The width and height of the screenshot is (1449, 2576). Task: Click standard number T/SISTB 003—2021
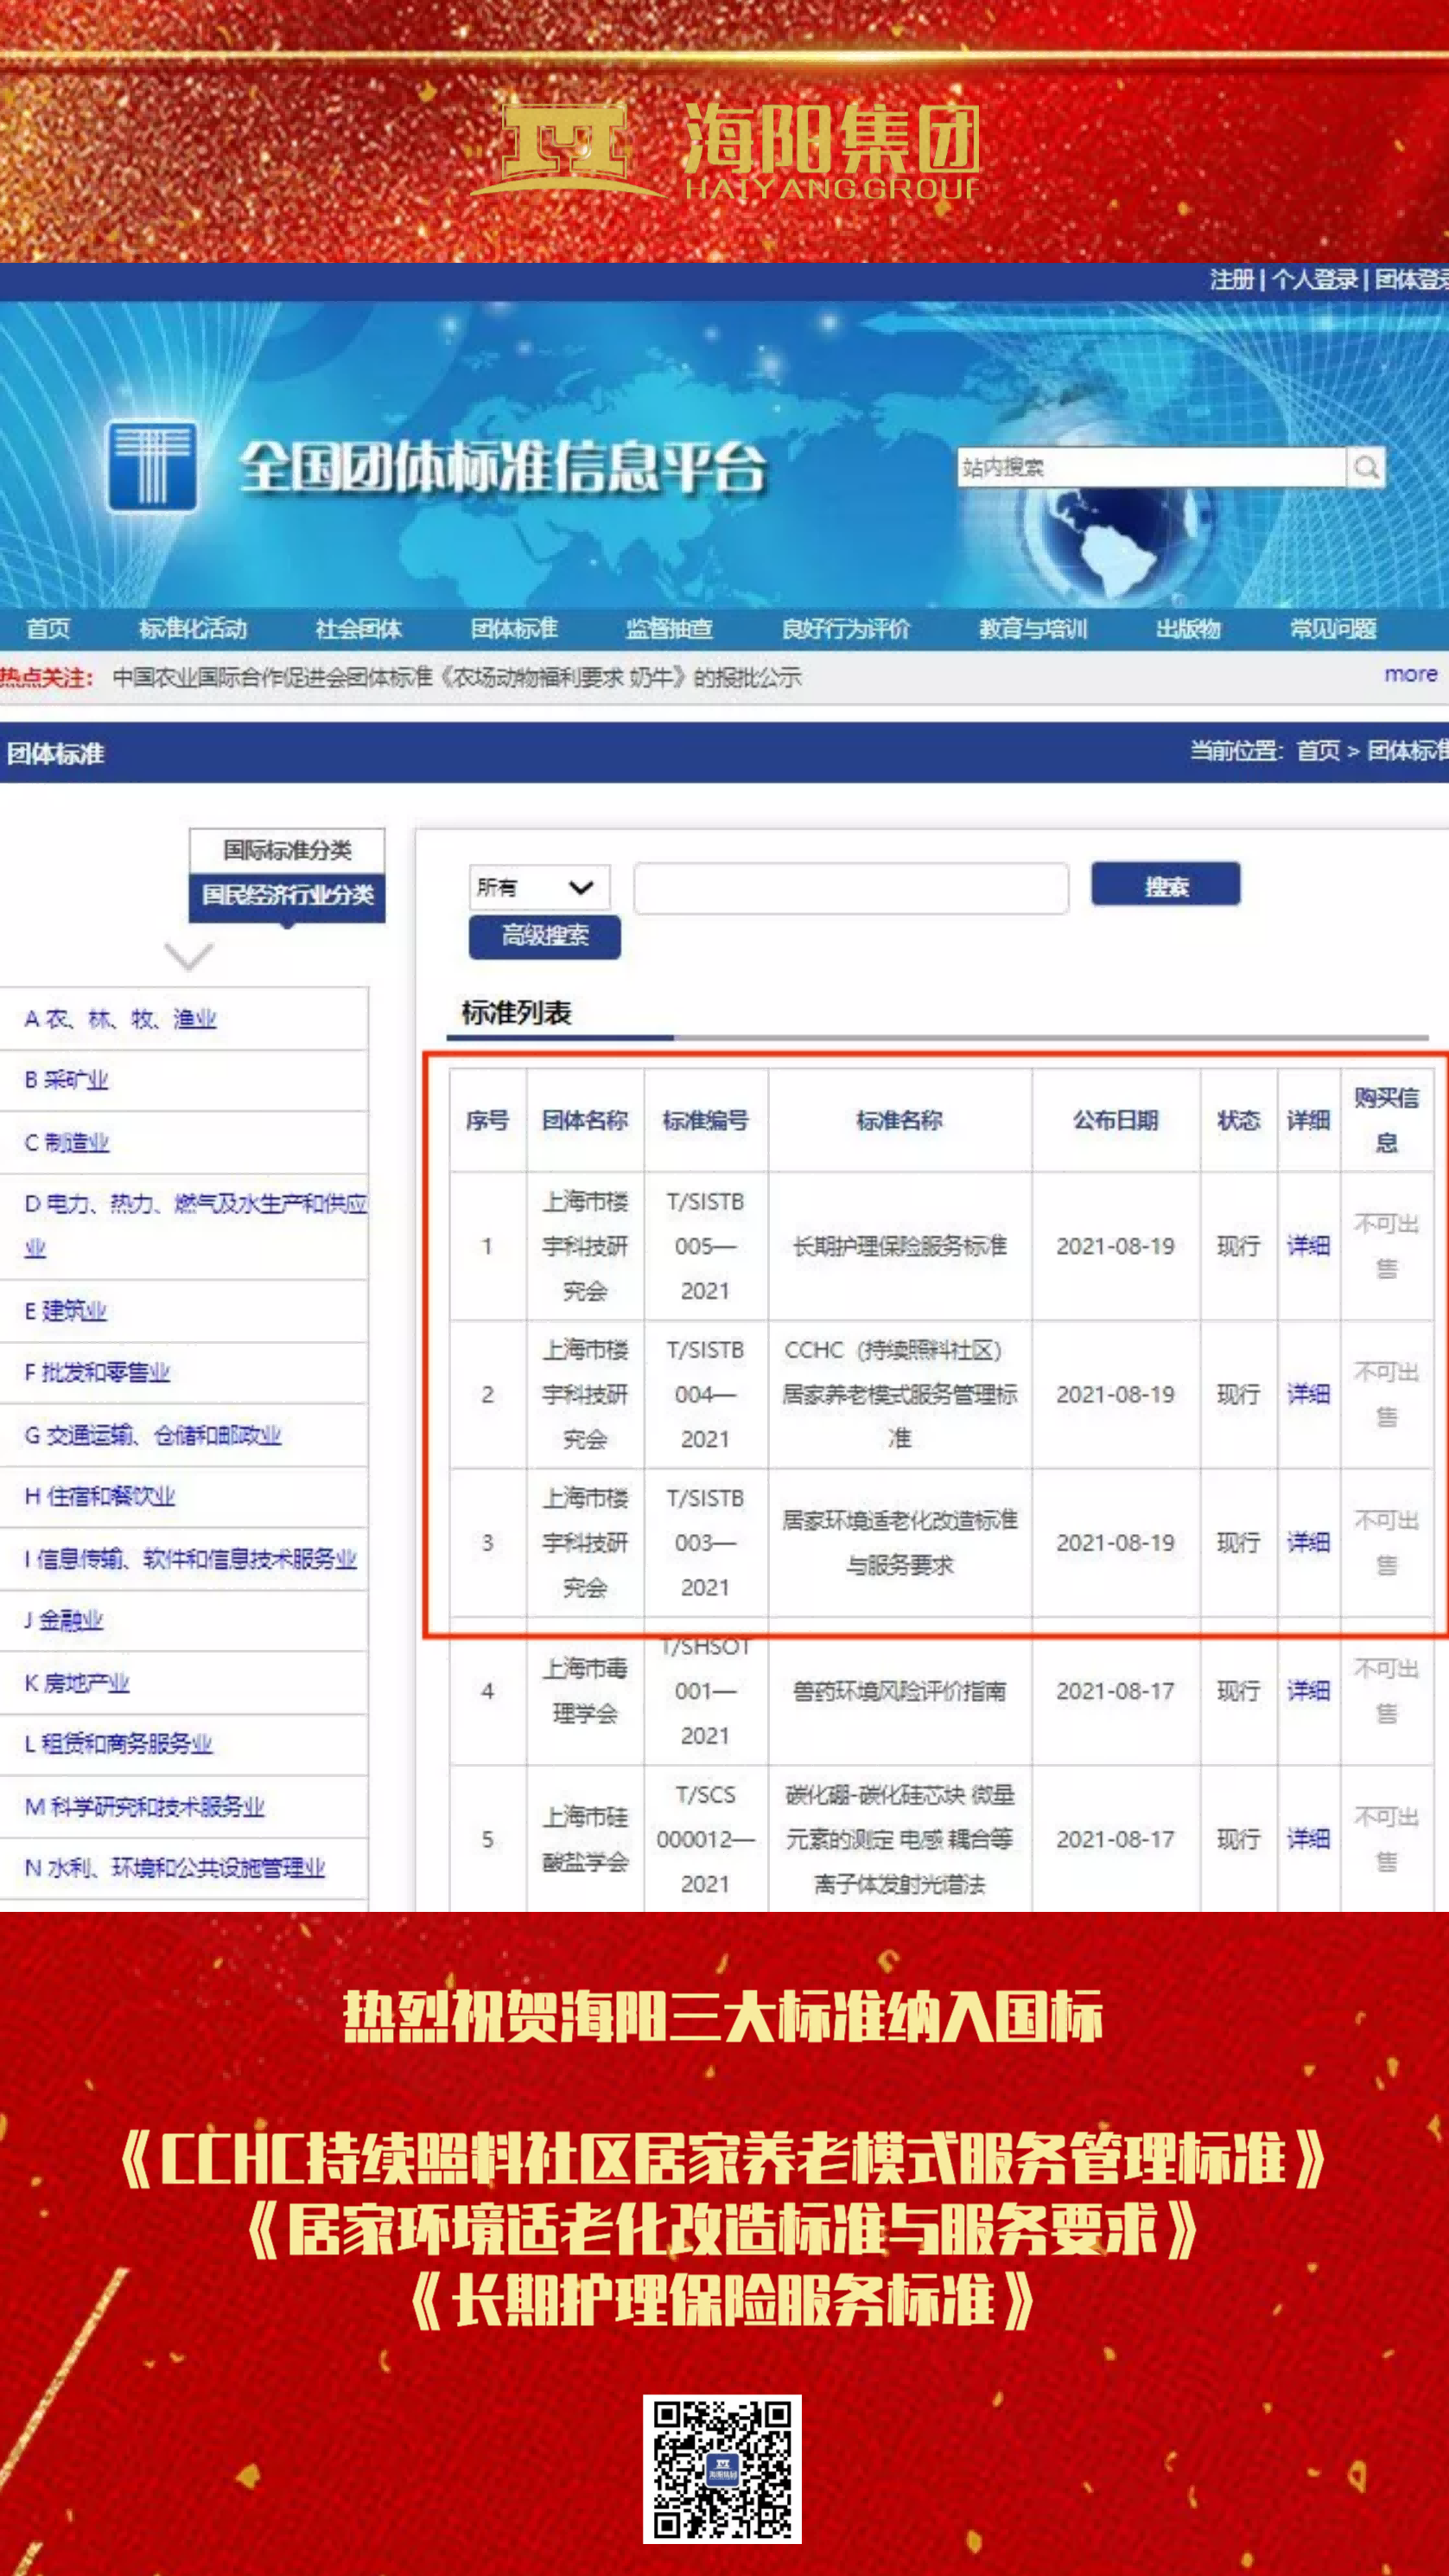pyautogui.click(x=706, y=1543)
